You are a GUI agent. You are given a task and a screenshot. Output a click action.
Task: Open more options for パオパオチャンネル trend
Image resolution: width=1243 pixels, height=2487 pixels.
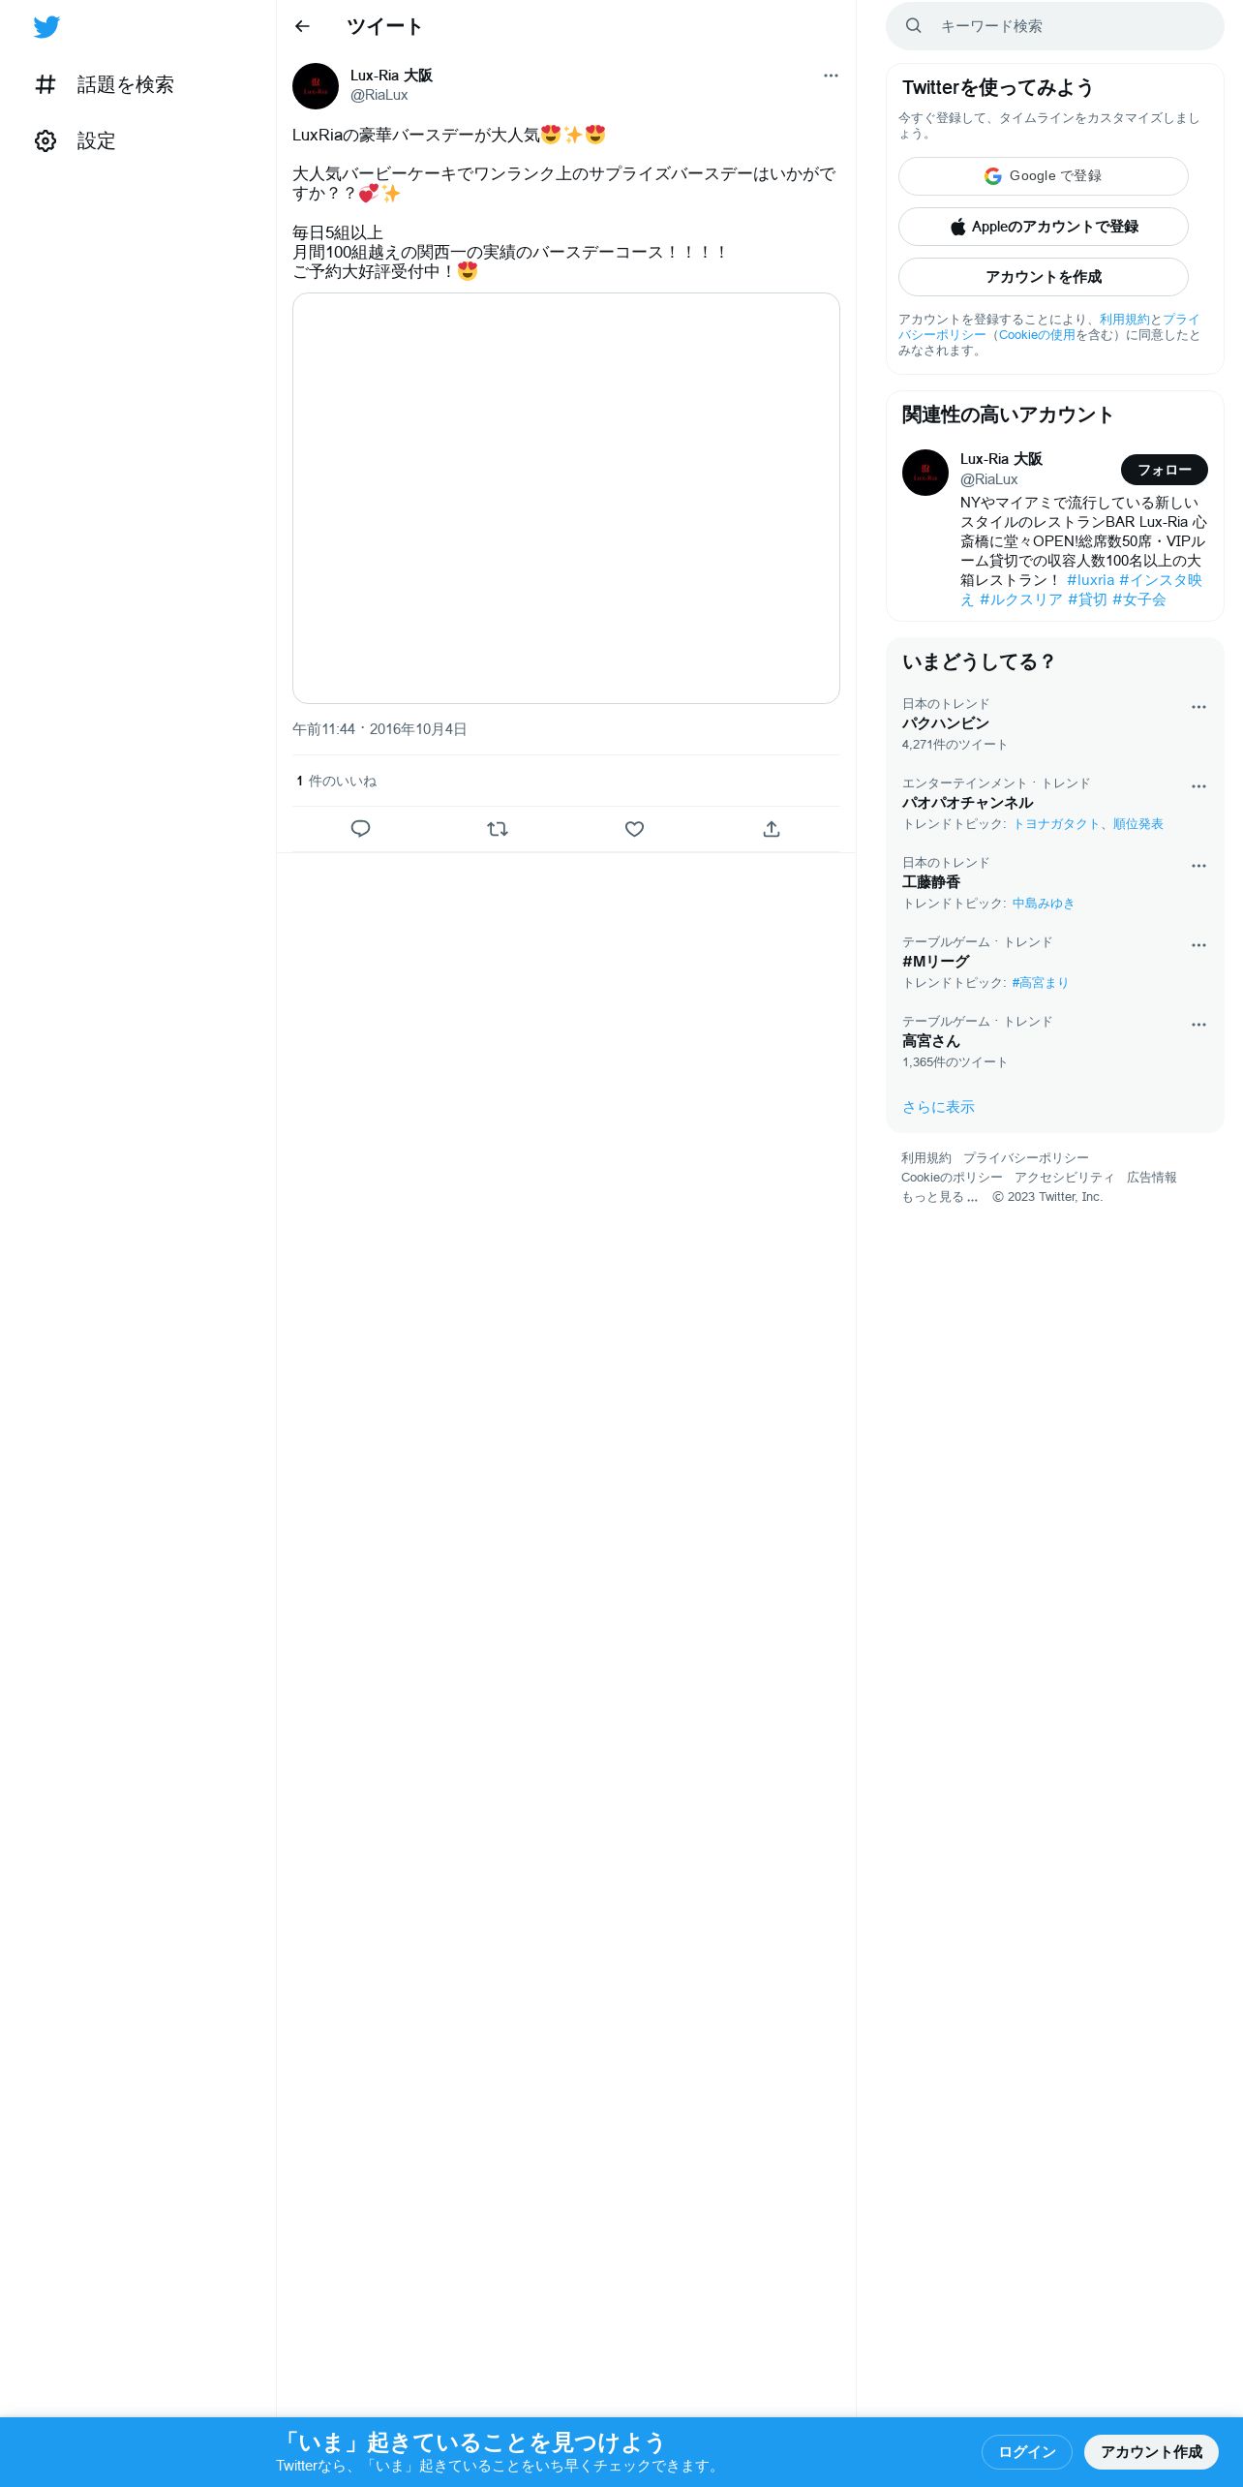pyautogui.click(x=1198, y=786)
